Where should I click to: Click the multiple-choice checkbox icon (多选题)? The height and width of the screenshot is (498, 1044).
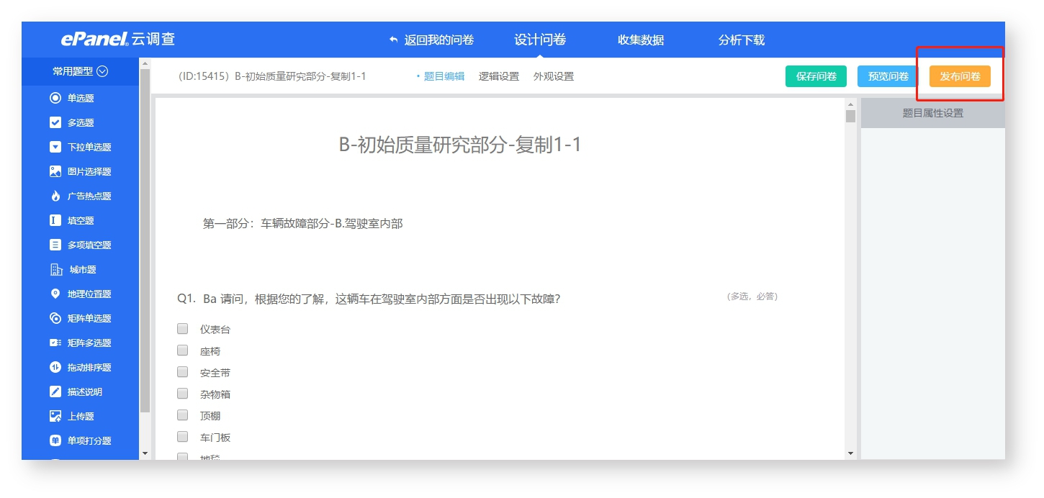55,122
